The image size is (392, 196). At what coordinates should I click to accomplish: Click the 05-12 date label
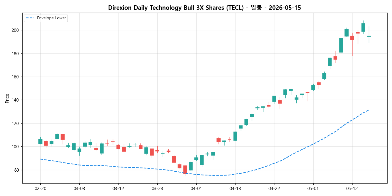[352, 189]
